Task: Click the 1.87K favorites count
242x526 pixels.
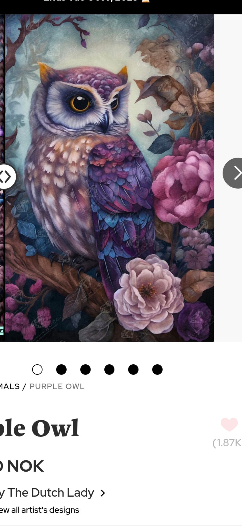Action: (x=227, y=443)
